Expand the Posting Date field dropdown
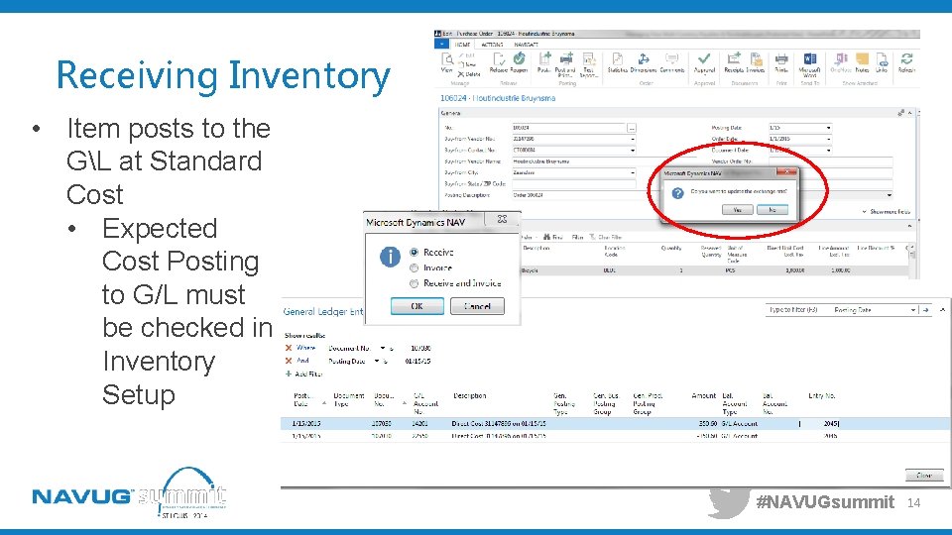This screenshot has width=952, height=535. pyautogui.click(x=828, y=128)
